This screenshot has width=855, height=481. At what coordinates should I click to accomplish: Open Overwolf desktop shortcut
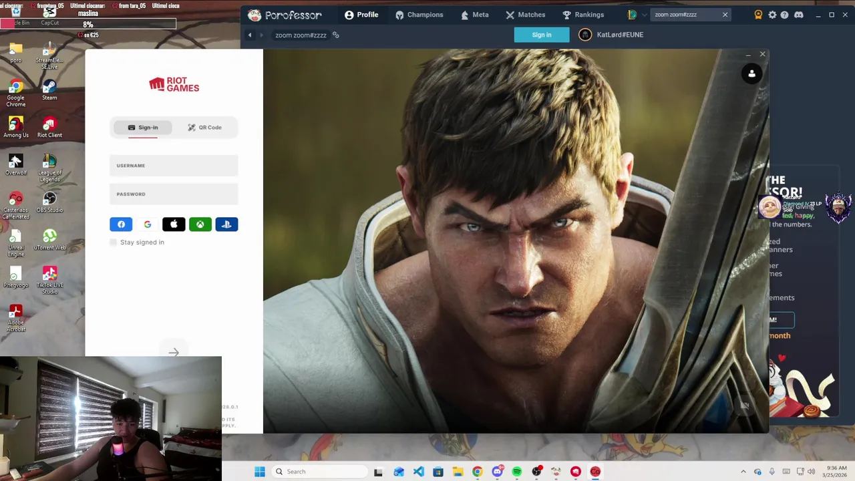pyautogui.click(x=16, y=164)
